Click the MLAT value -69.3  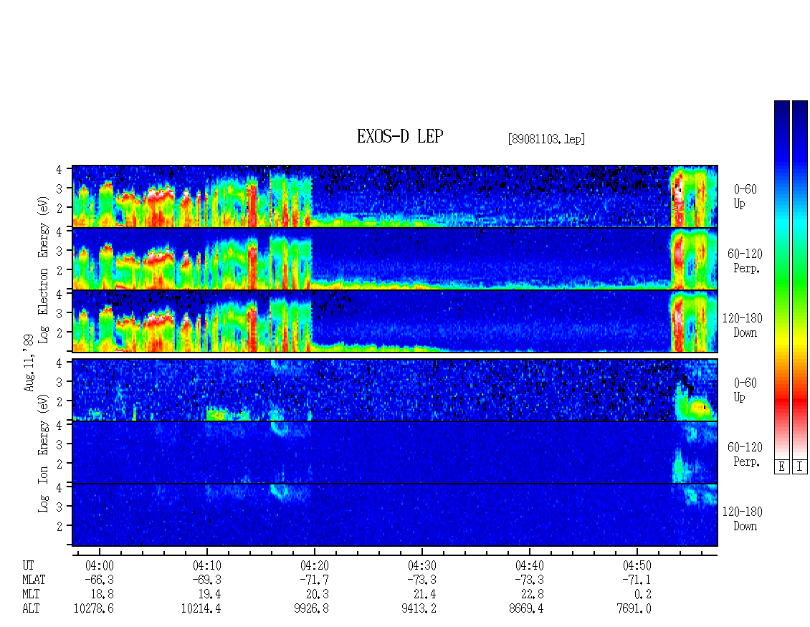click(x=207, y=580)
